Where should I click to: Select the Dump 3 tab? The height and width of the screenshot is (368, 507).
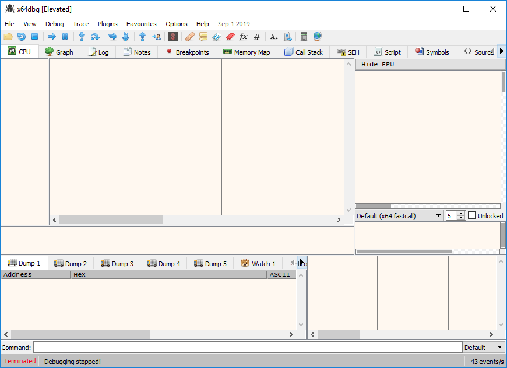point(117,263)
